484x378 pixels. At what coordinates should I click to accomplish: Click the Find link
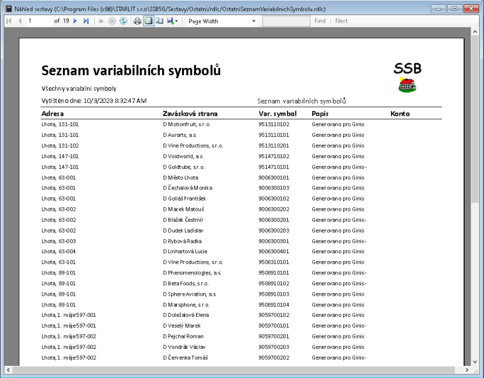319,20
